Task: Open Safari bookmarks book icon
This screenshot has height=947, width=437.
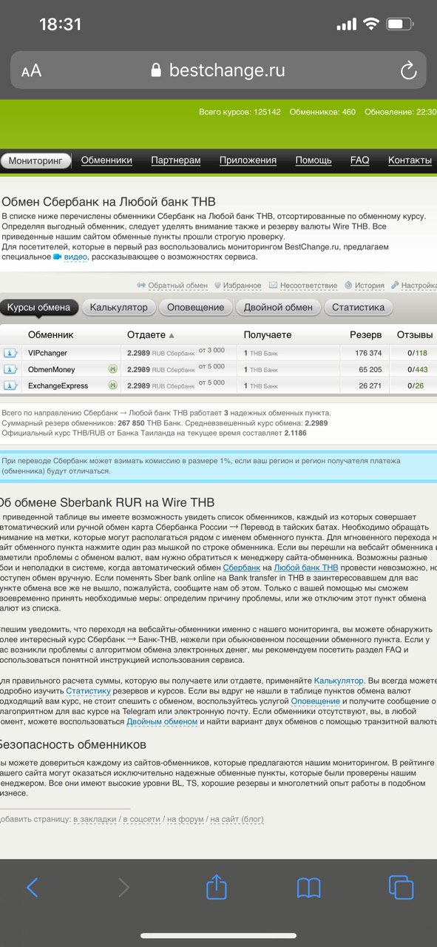Action: [308, 887]
